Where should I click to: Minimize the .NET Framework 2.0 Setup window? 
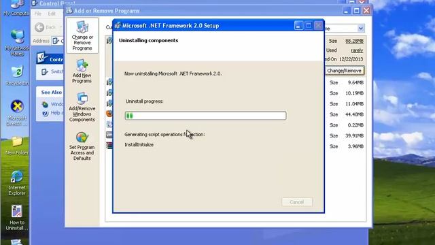[298, 26]
